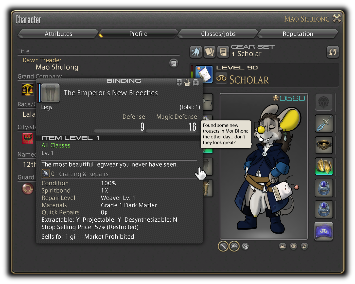Open the Profile tab
355x284 pixels.
138,34
